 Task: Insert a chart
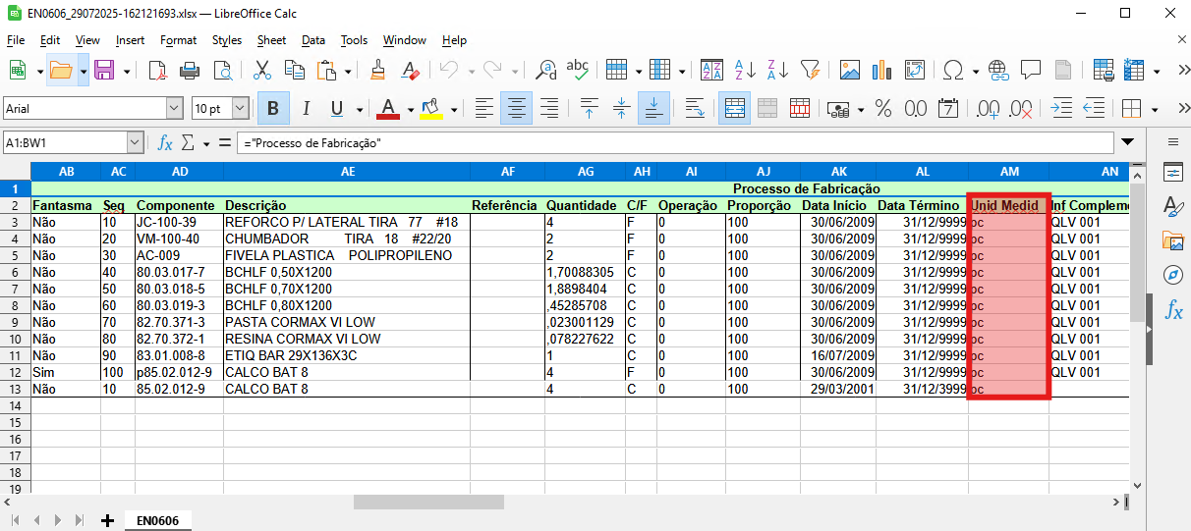[x=882, y=71]
